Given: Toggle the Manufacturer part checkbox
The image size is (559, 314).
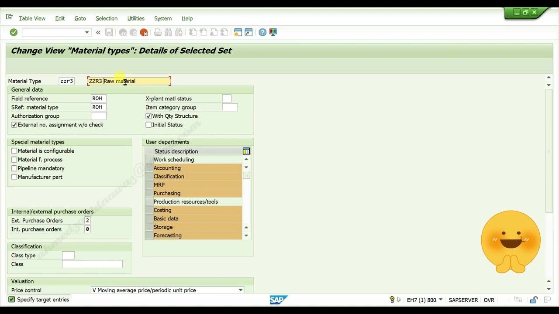Looking at the screenshot, I should pyautogui.click(x=14, y=177).
